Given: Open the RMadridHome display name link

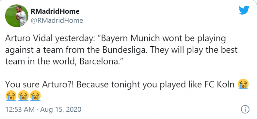Looking at the screenshot, I should click(55, 11).
